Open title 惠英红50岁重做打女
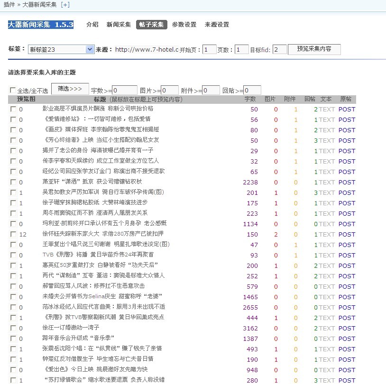The width and height of the screenshot is (386, 384). [100, 265]
